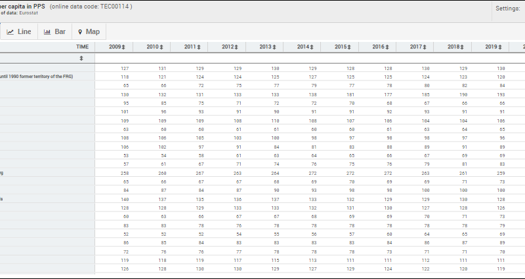
Task: Click the 2017 column sort arrows
Action: [x=425, y=47]
